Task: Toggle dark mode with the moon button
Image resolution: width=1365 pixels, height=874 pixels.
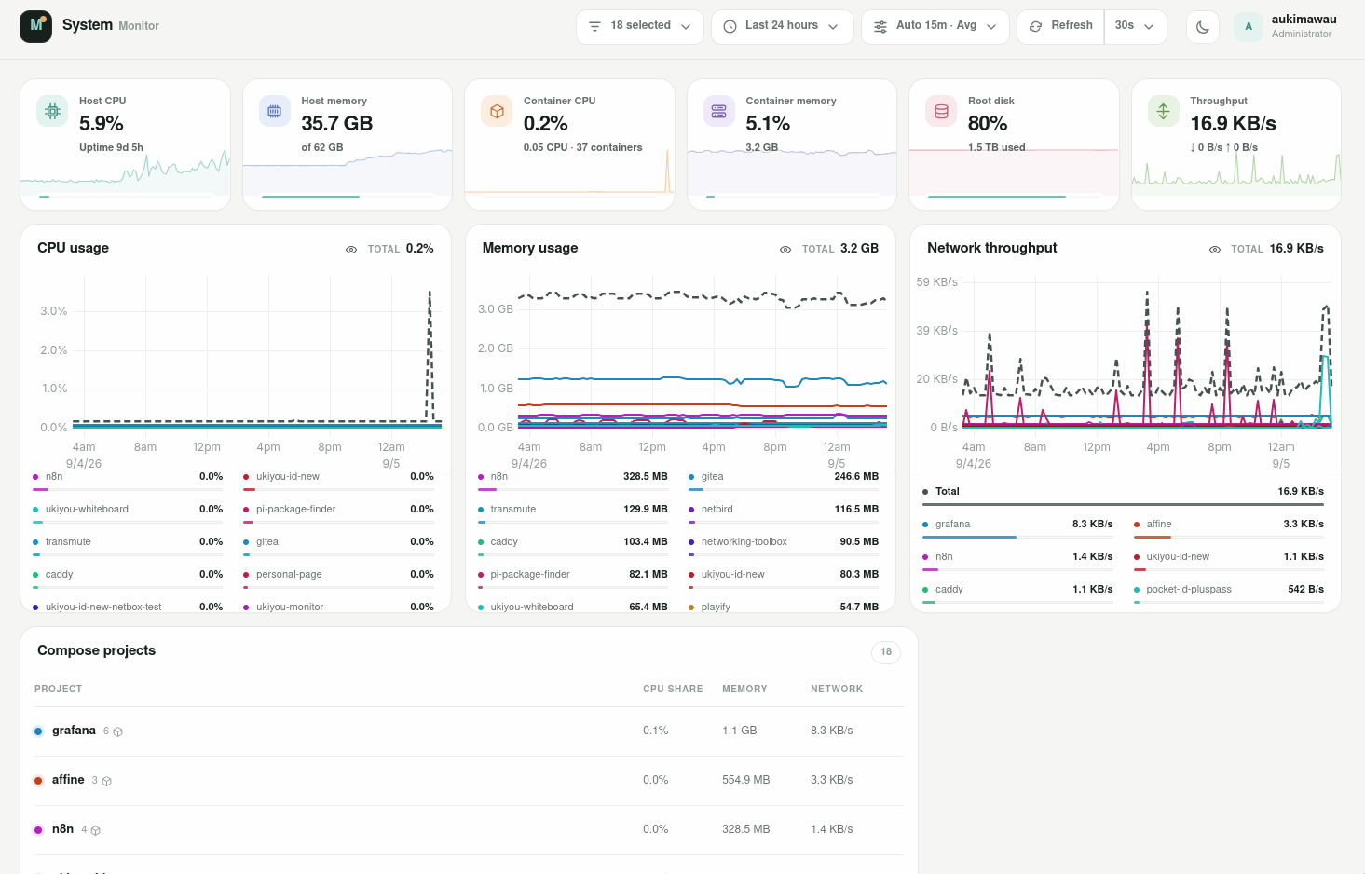Action: [1203, 27]
